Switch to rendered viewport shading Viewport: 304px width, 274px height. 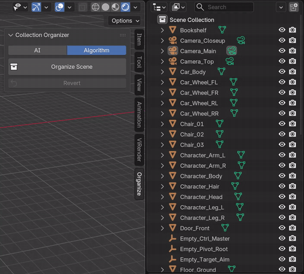(126, 8)
